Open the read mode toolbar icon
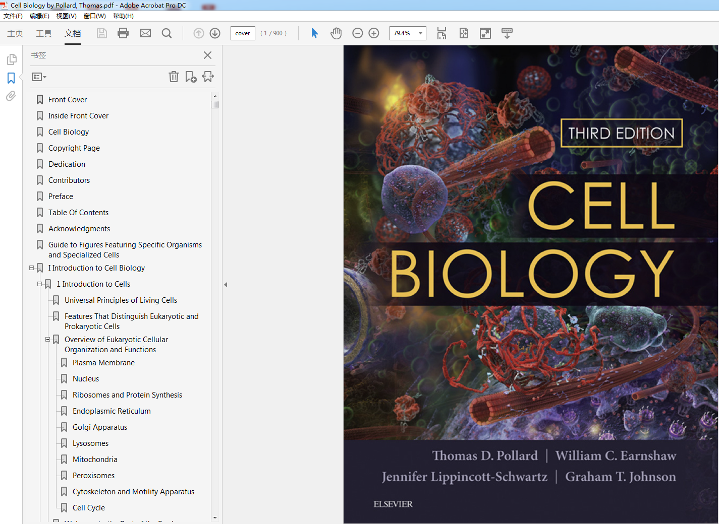The width and height of the screenshot is (719, 524). 507,33
